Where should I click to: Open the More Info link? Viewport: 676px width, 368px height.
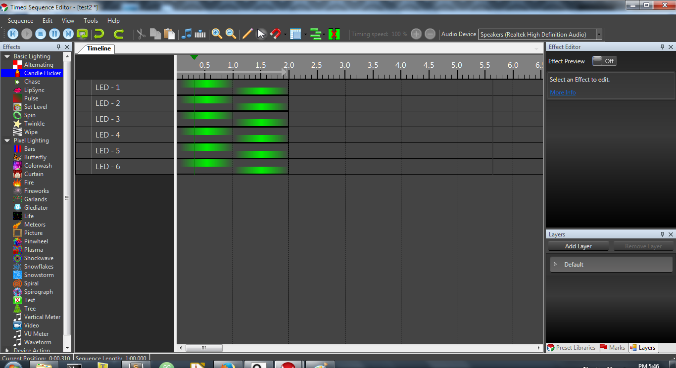click(x=563, y=92)
